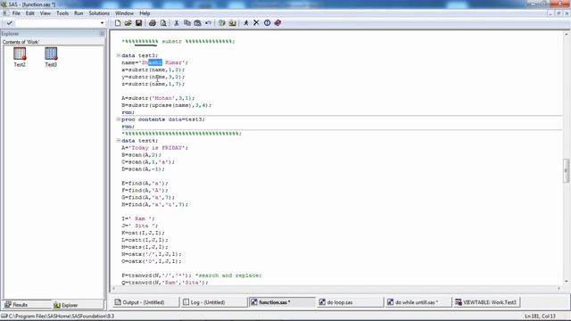Click the vertical scrollbar thumb in editor
Image resolution: width=571 pixels, height=321 pixels.
tap(567, 170)
